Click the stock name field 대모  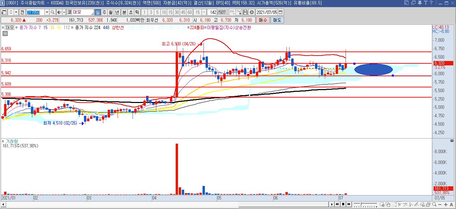83,12
